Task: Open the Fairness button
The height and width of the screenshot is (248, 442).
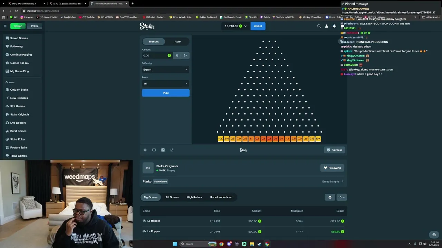Action: pos(335,150)
